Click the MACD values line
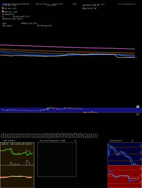The height and width of the screenshot is (188, 142). [13, 19]
